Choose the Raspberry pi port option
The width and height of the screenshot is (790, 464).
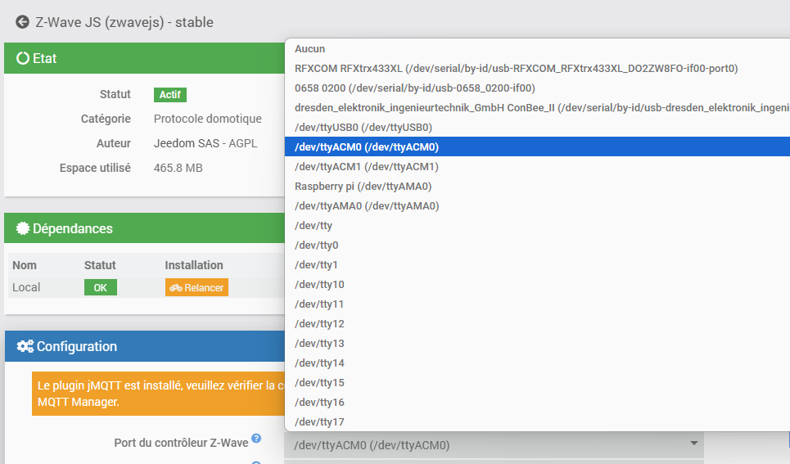pos(363,187)
